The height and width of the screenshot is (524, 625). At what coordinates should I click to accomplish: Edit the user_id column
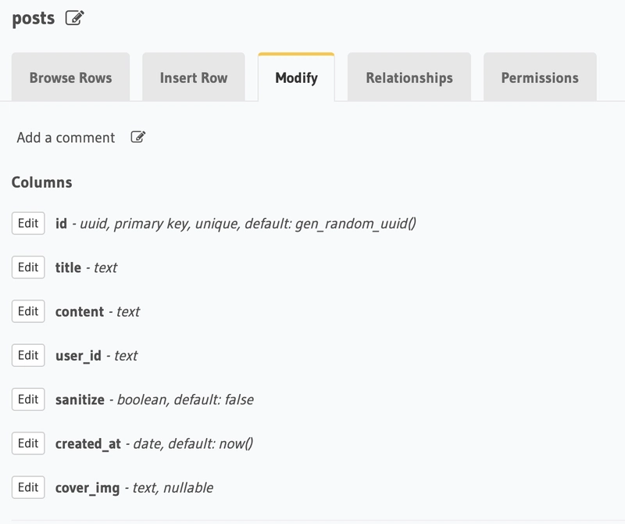point(28,355)
